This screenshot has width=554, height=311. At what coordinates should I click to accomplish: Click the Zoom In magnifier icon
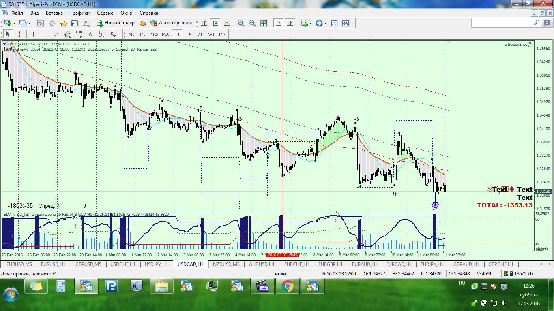coord(241,23)
